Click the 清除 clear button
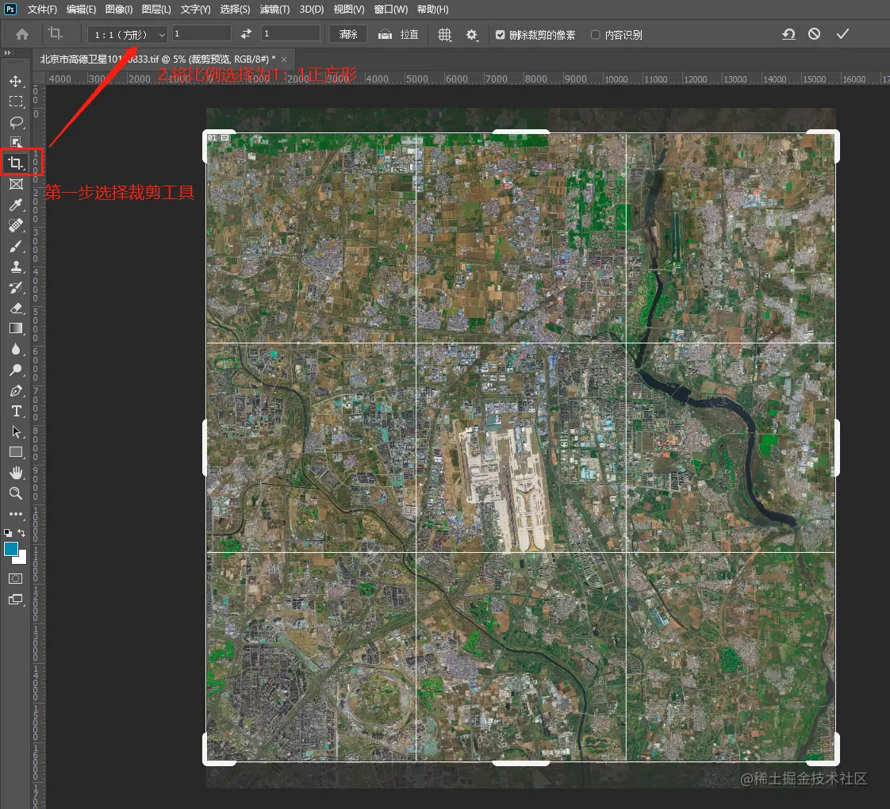The width and height of the screenshot is (890, 809). tap(348, 34)
